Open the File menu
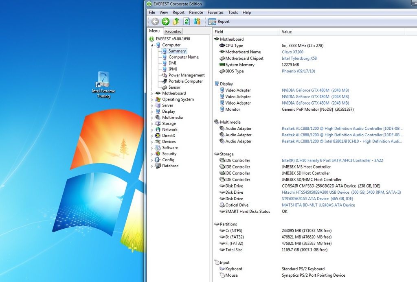 (152, 12)
